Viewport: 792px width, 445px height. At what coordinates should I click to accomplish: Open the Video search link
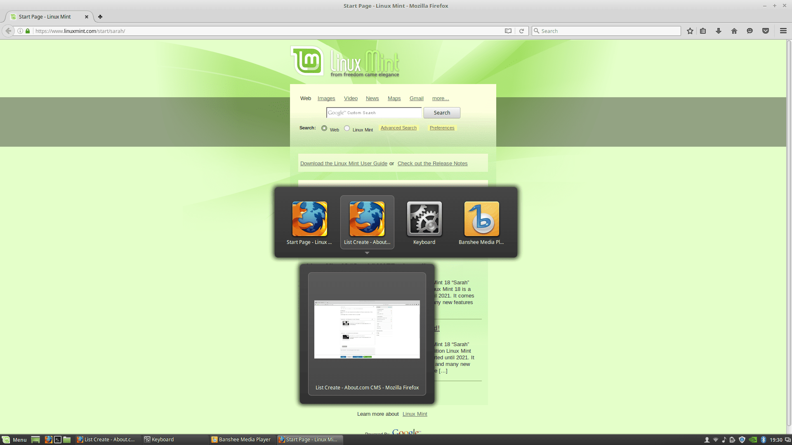coord(351,98)
